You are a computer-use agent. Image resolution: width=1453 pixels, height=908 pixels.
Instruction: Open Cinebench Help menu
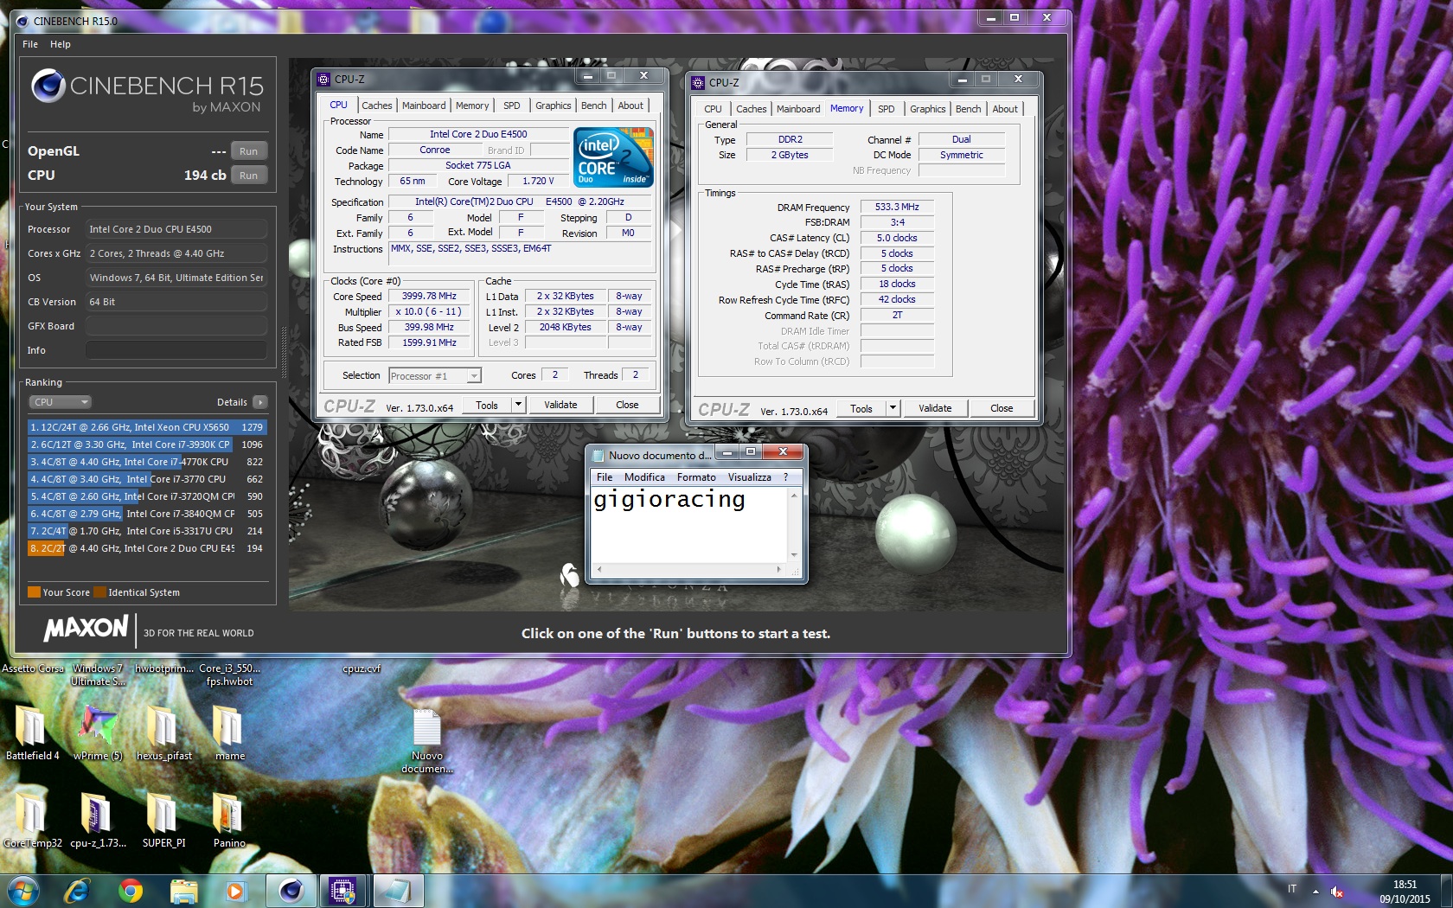[61, 44]
